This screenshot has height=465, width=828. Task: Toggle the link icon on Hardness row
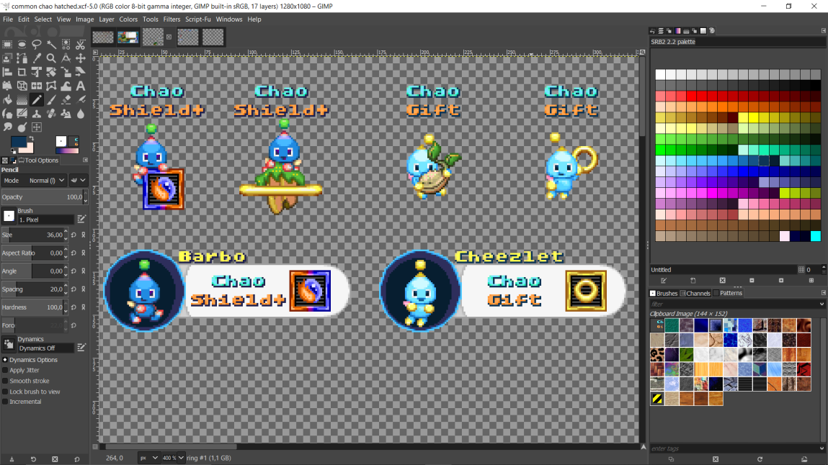tap(84, 307)
